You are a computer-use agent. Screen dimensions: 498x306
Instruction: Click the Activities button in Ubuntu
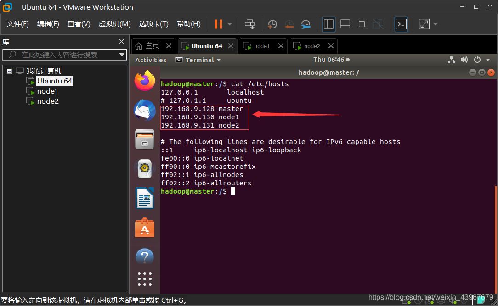click(x=151, y=60)
